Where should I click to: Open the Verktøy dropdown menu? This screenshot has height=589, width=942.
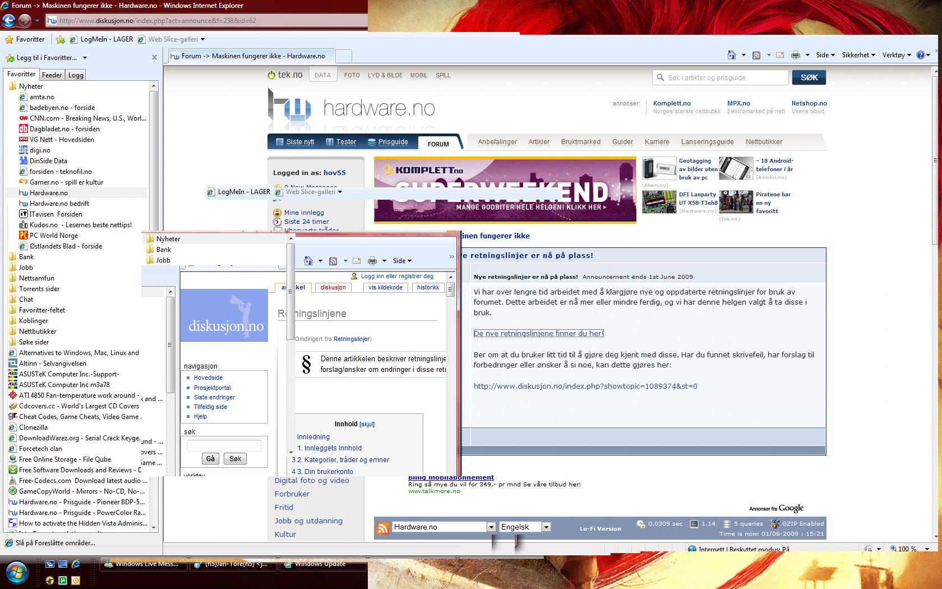pyautogui.click(x=897, y=55)
